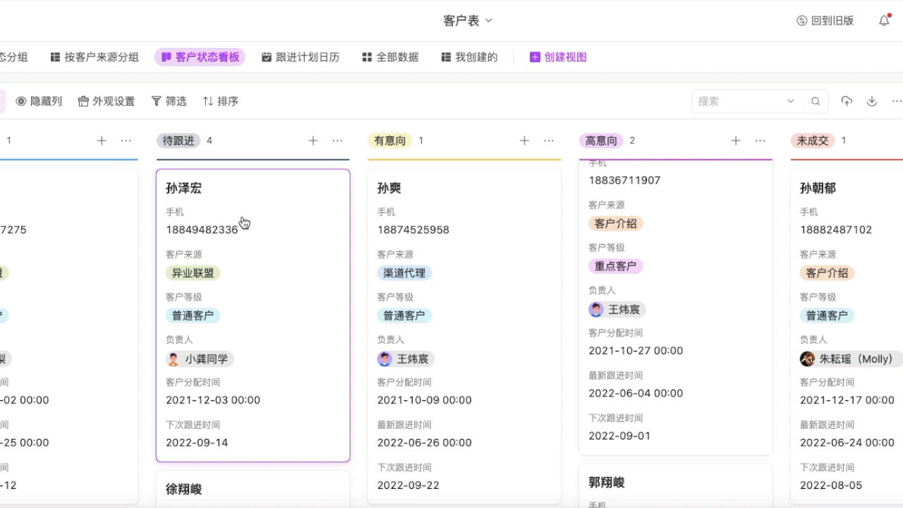Click the 异业联盟 source tag
The width and height of the screenshot is (903, 508).
point(193,273)
